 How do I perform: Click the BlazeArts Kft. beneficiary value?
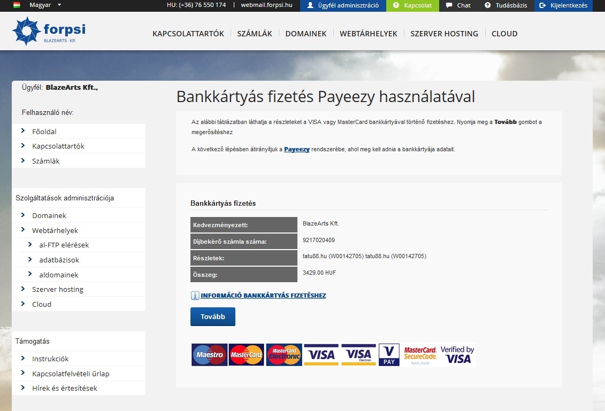coord(320,223)
